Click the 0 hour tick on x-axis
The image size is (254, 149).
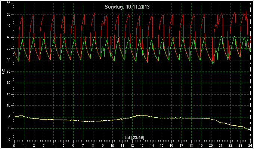[14, 146]
